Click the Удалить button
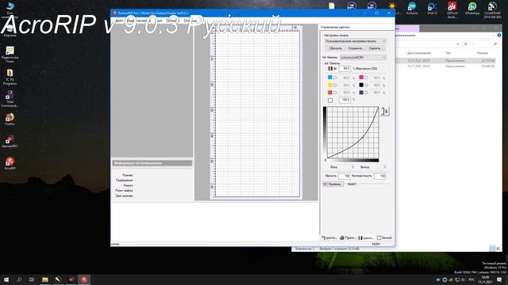The width and height of the screenshot is (508, 285). click(375, 48)
